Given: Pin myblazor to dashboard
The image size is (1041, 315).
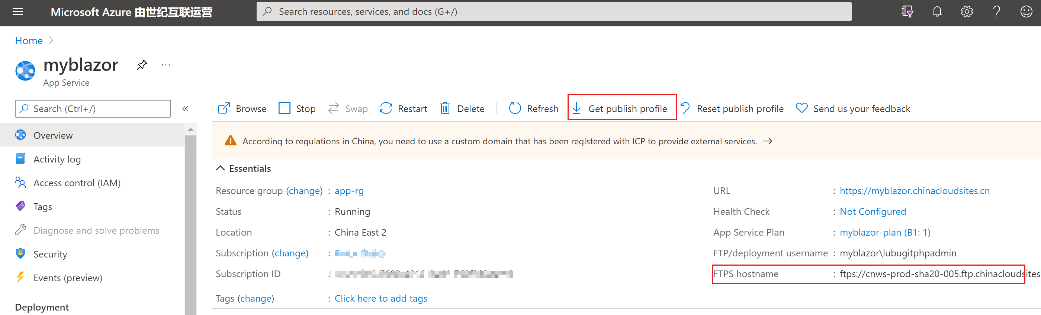Looking at the screenshot, I should pyautogui.click(x=142, y=65).
